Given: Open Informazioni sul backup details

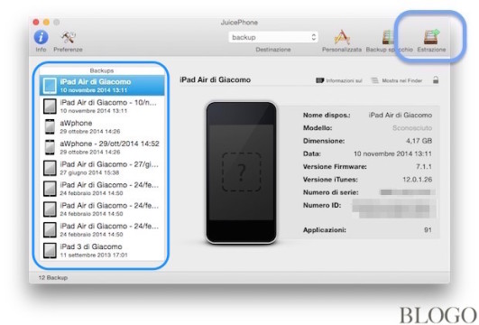Looking at the screenshot, I should click(339, 80).
